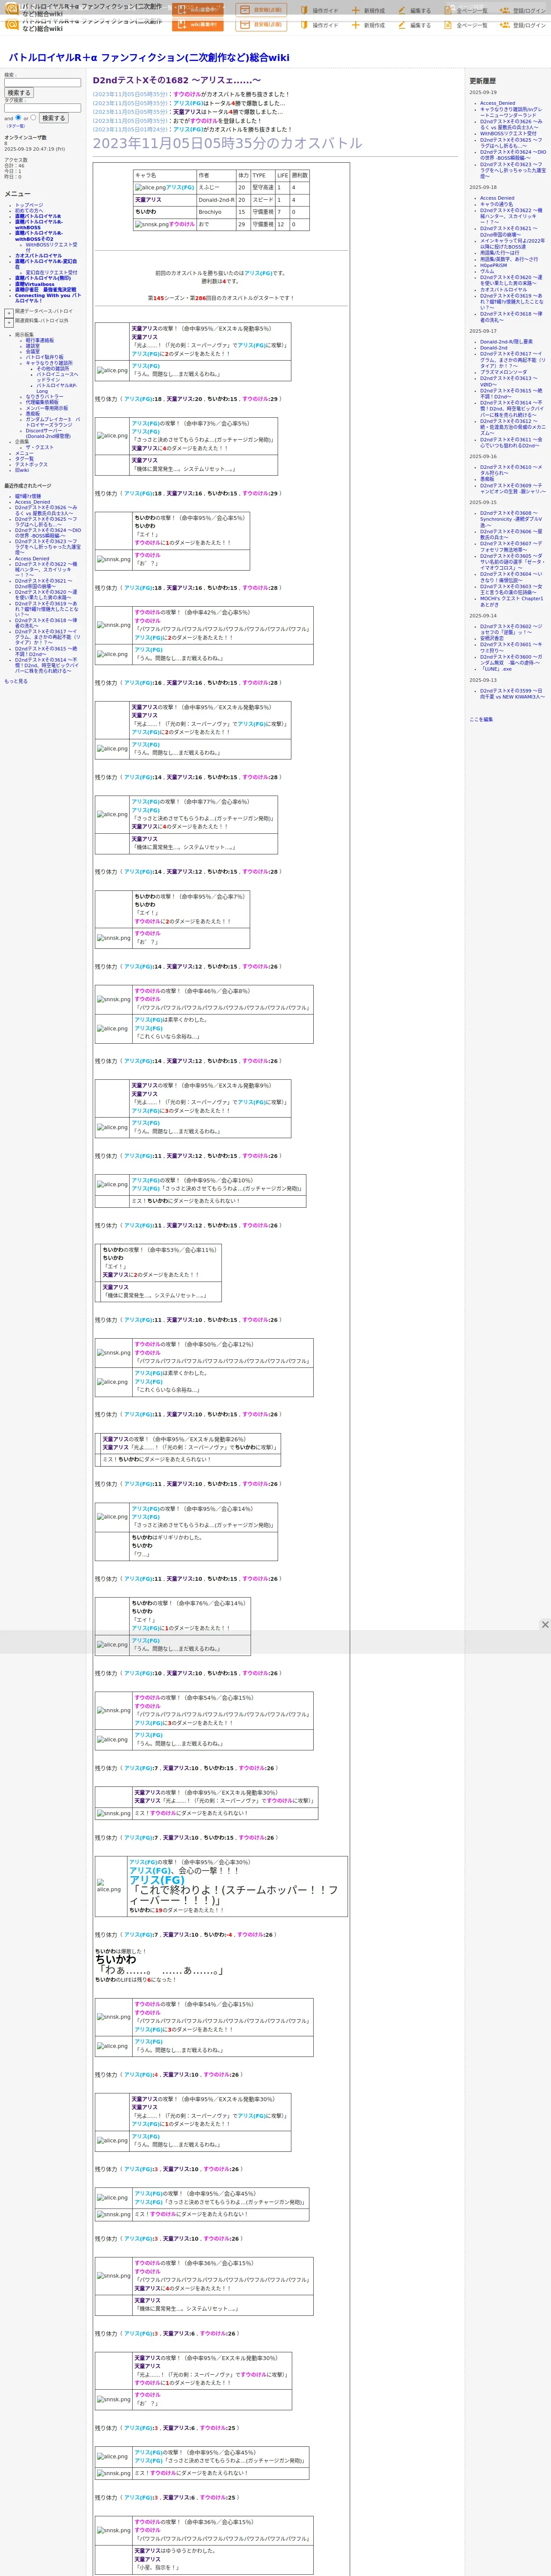The image size is (551, 2576).
Task: Open H0pePRiSM in update history
Action: coord(493,265)
